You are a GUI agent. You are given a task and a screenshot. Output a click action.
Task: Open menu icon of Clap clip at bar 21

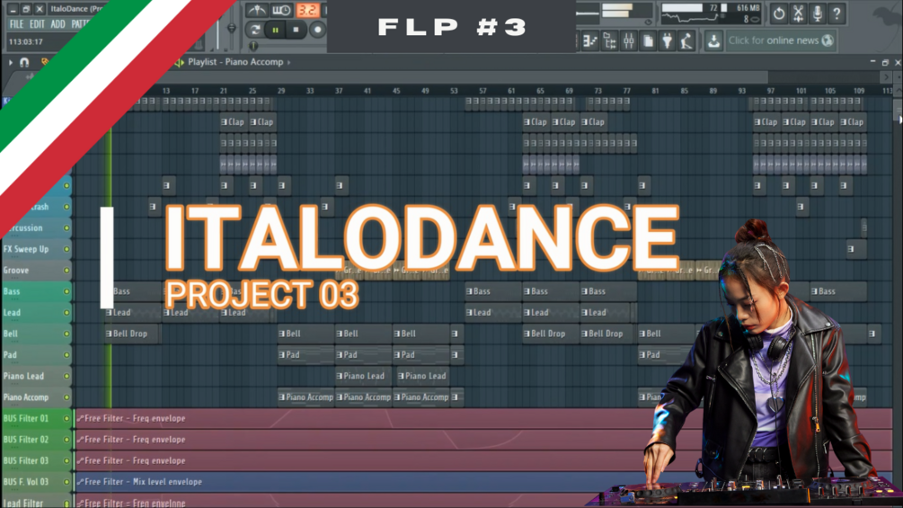coord(224,122)
